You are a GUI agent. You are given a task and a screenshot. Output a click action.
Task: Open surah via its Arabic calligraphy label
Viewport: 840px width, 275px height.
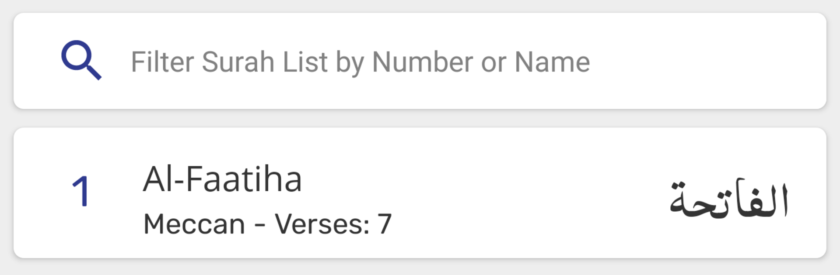pos(728,199)
